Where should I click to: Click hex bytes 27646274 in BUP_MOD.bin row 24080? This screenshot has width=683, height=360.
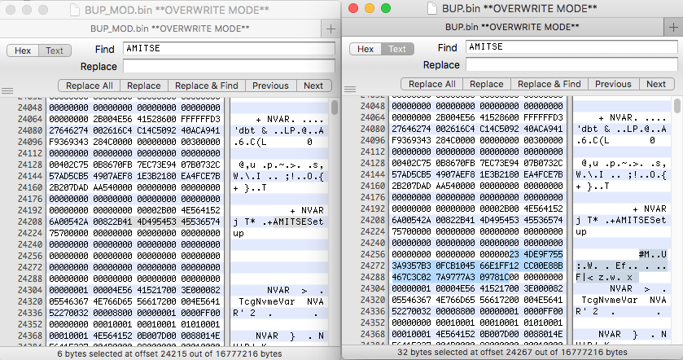(x=69, y=130)
